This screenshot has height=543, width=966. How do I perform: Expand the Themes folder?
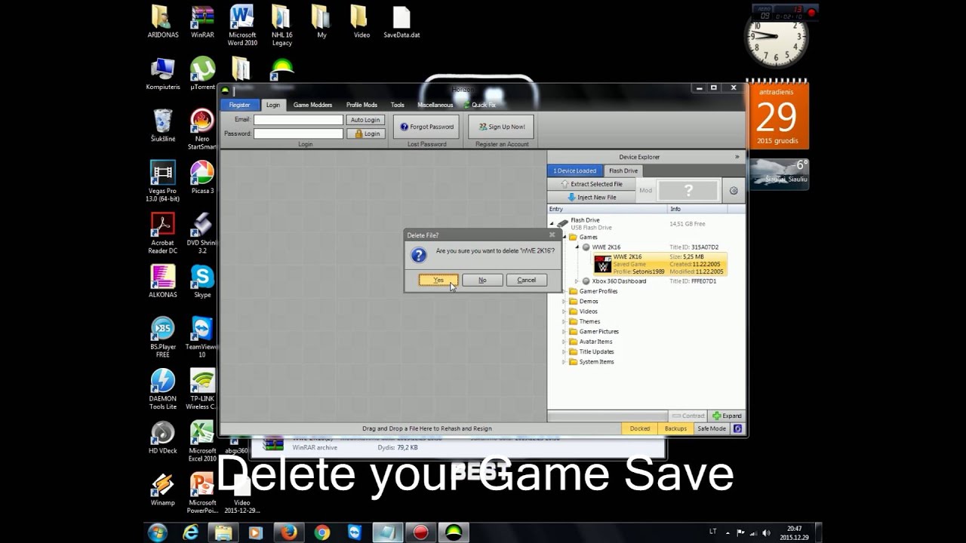tap(564, 321)
